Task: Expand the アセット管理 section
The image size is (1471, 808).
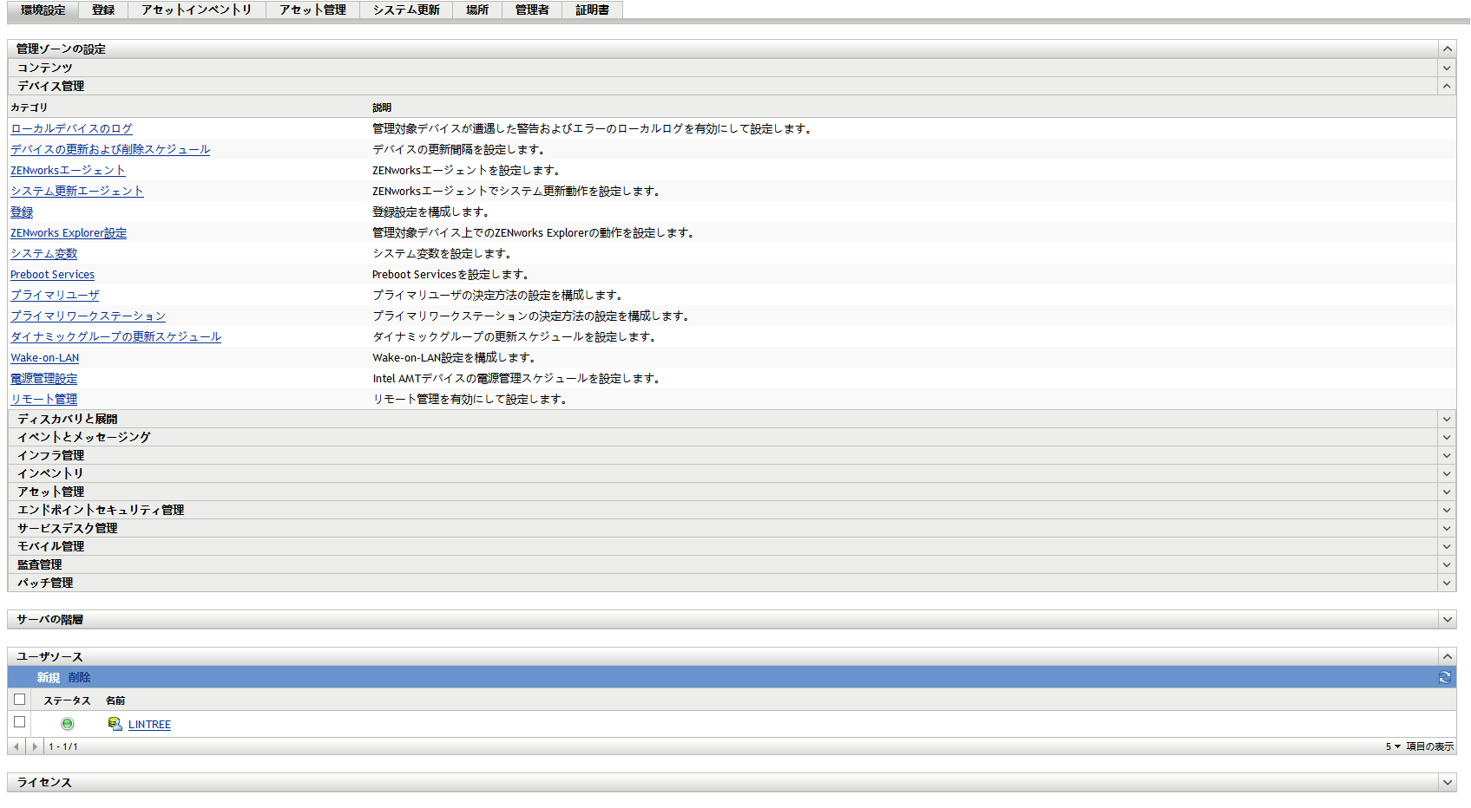Action: 1447,492
